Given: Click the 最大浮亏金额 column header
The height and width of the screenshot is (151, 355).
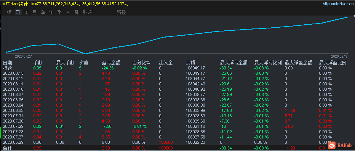Looking at the screenshot, I should [233, 63].
